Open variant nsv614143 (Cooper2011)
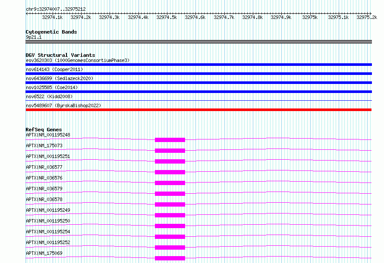 point(54,69)
